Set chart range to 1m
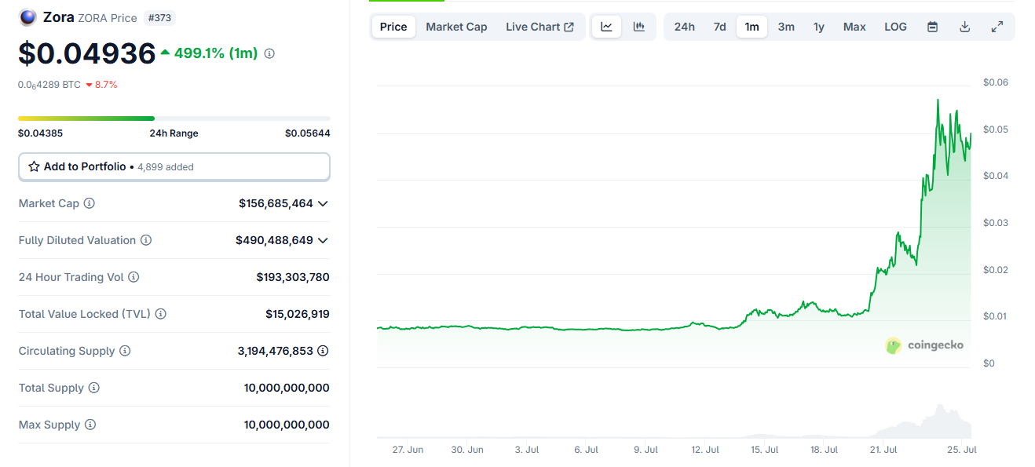Image resolution: width=1035 pixels, height=467 pixels. coord(752,27)
